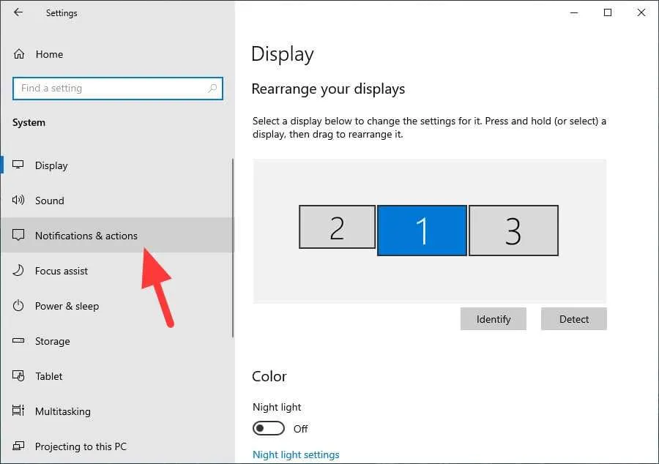Open Projecting to this PC
659x464 pixels.
(x=117, y=446)
